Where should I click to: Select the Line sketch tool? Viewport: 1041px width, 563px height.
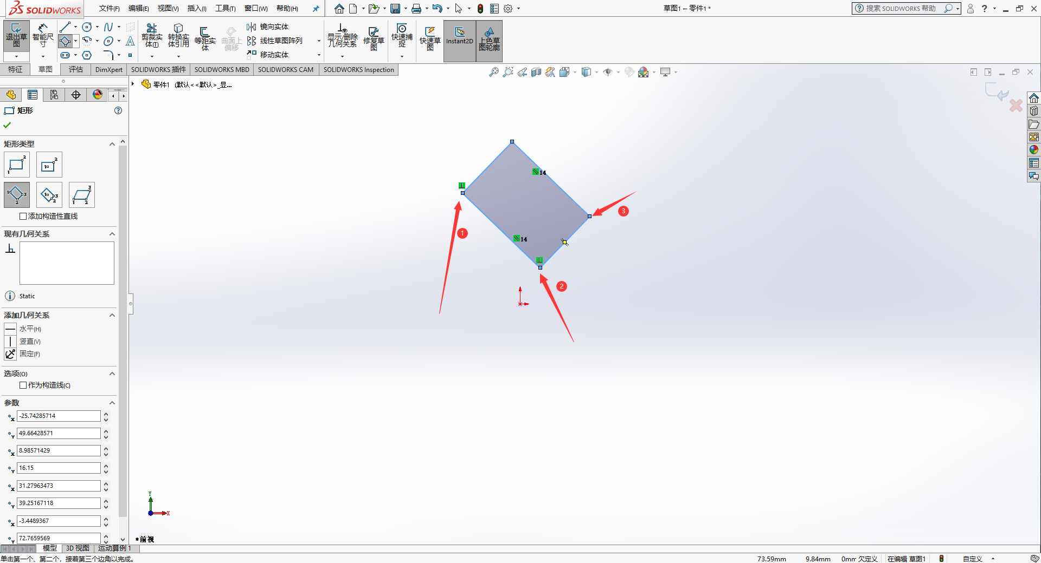pyautogui.click(x=65, y=27)
